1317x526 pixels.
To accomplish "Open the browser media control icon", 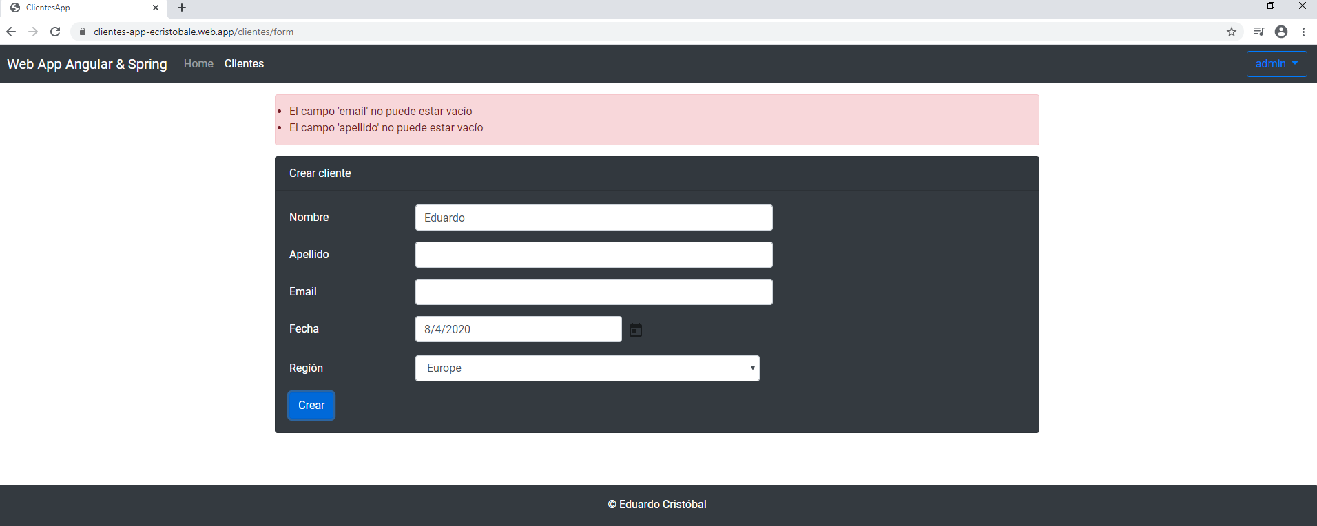I will (1258, 32).
